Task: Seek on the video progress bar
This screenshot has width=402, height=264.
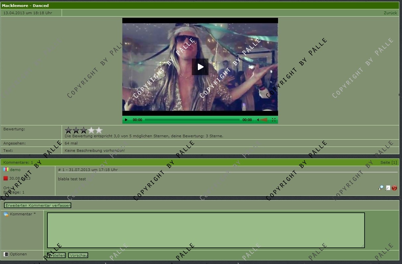Action: (192, 120)
